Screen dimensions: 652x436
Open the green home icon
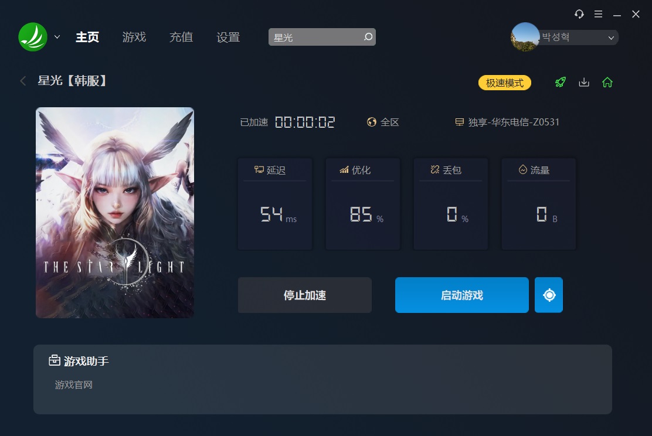point(607,82)
